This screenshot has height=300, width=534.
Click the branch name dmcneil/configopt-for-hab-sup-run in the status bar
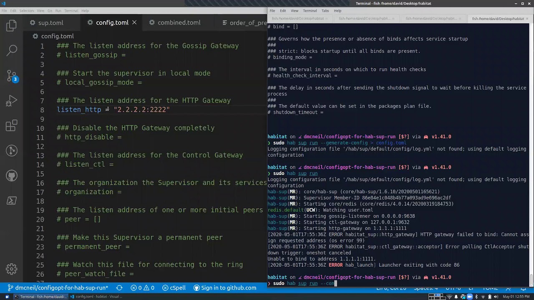pos(58,287)
